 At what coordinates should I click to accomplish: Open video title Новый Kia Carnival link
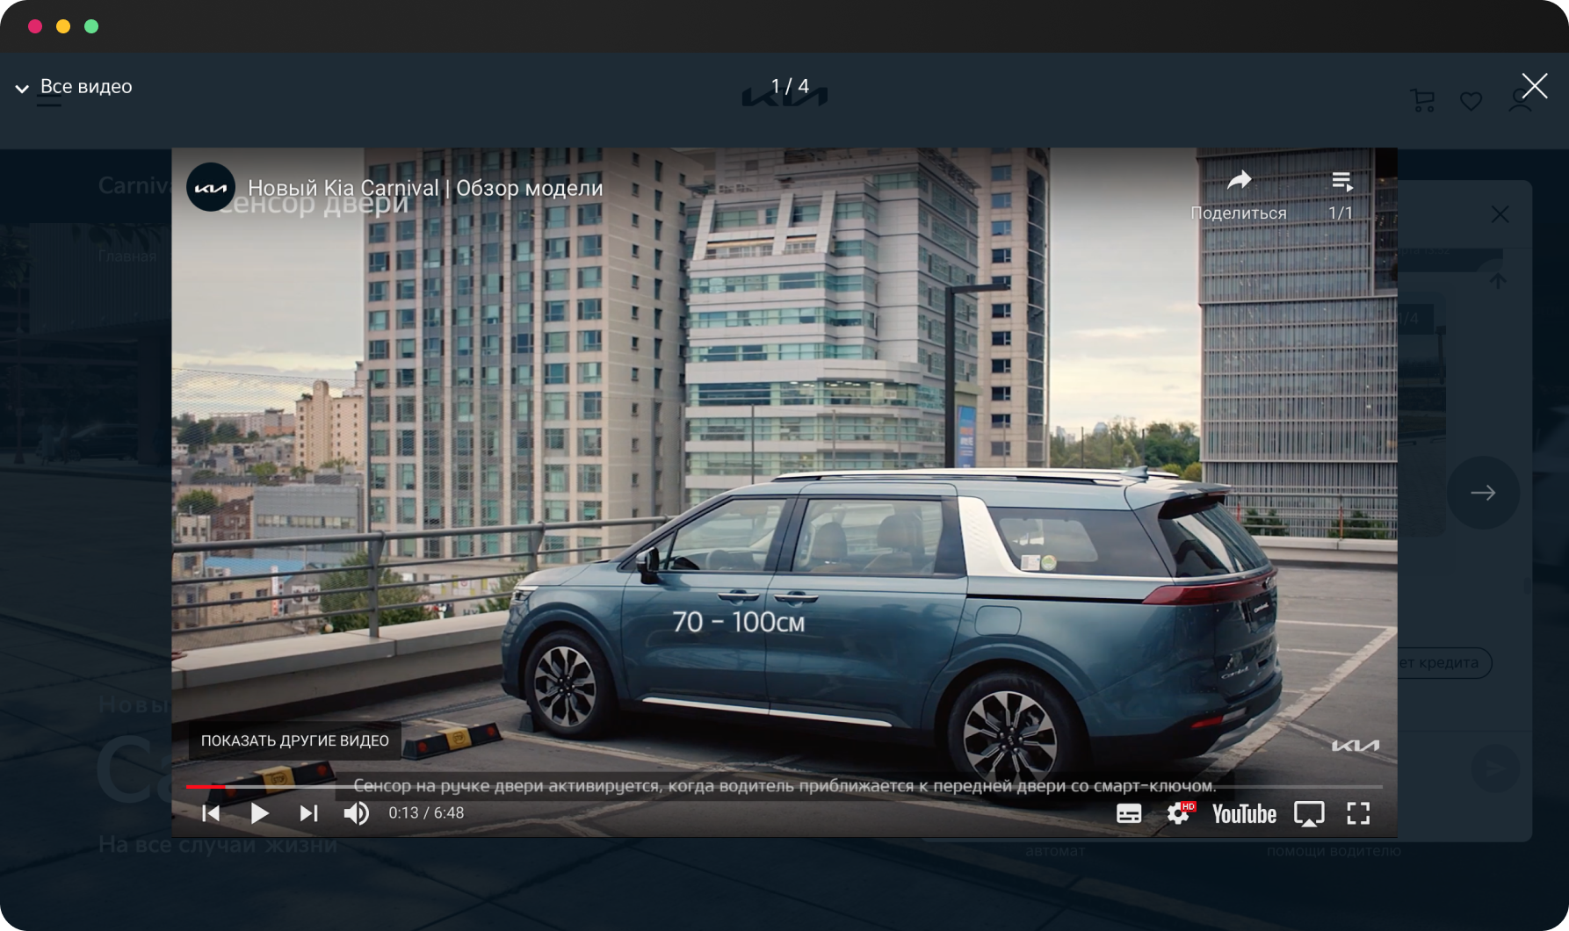(425, 188)
